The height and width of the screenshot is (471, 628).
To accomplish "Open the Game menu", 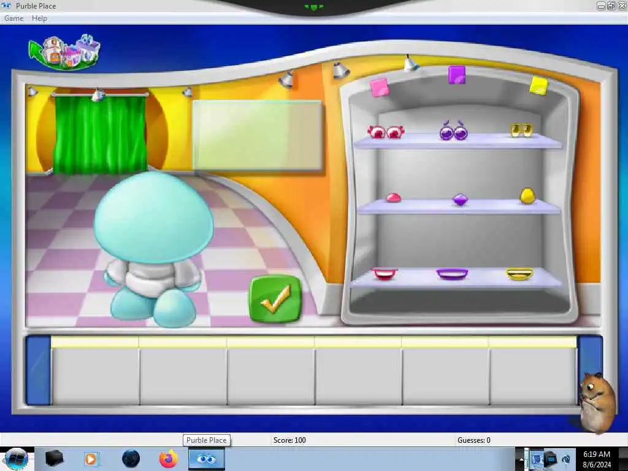I will click(13, 18).
